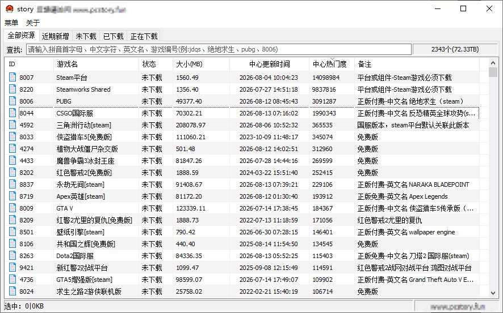This screenshot has height=313, width=503.
Task: Click the 选中: 0|0KB status bar text
Action: point(24,306)
